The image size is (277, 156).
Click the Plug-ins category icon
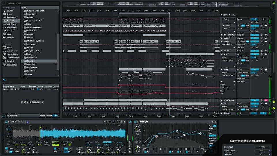pyautogui.click(x=5, y=31)
